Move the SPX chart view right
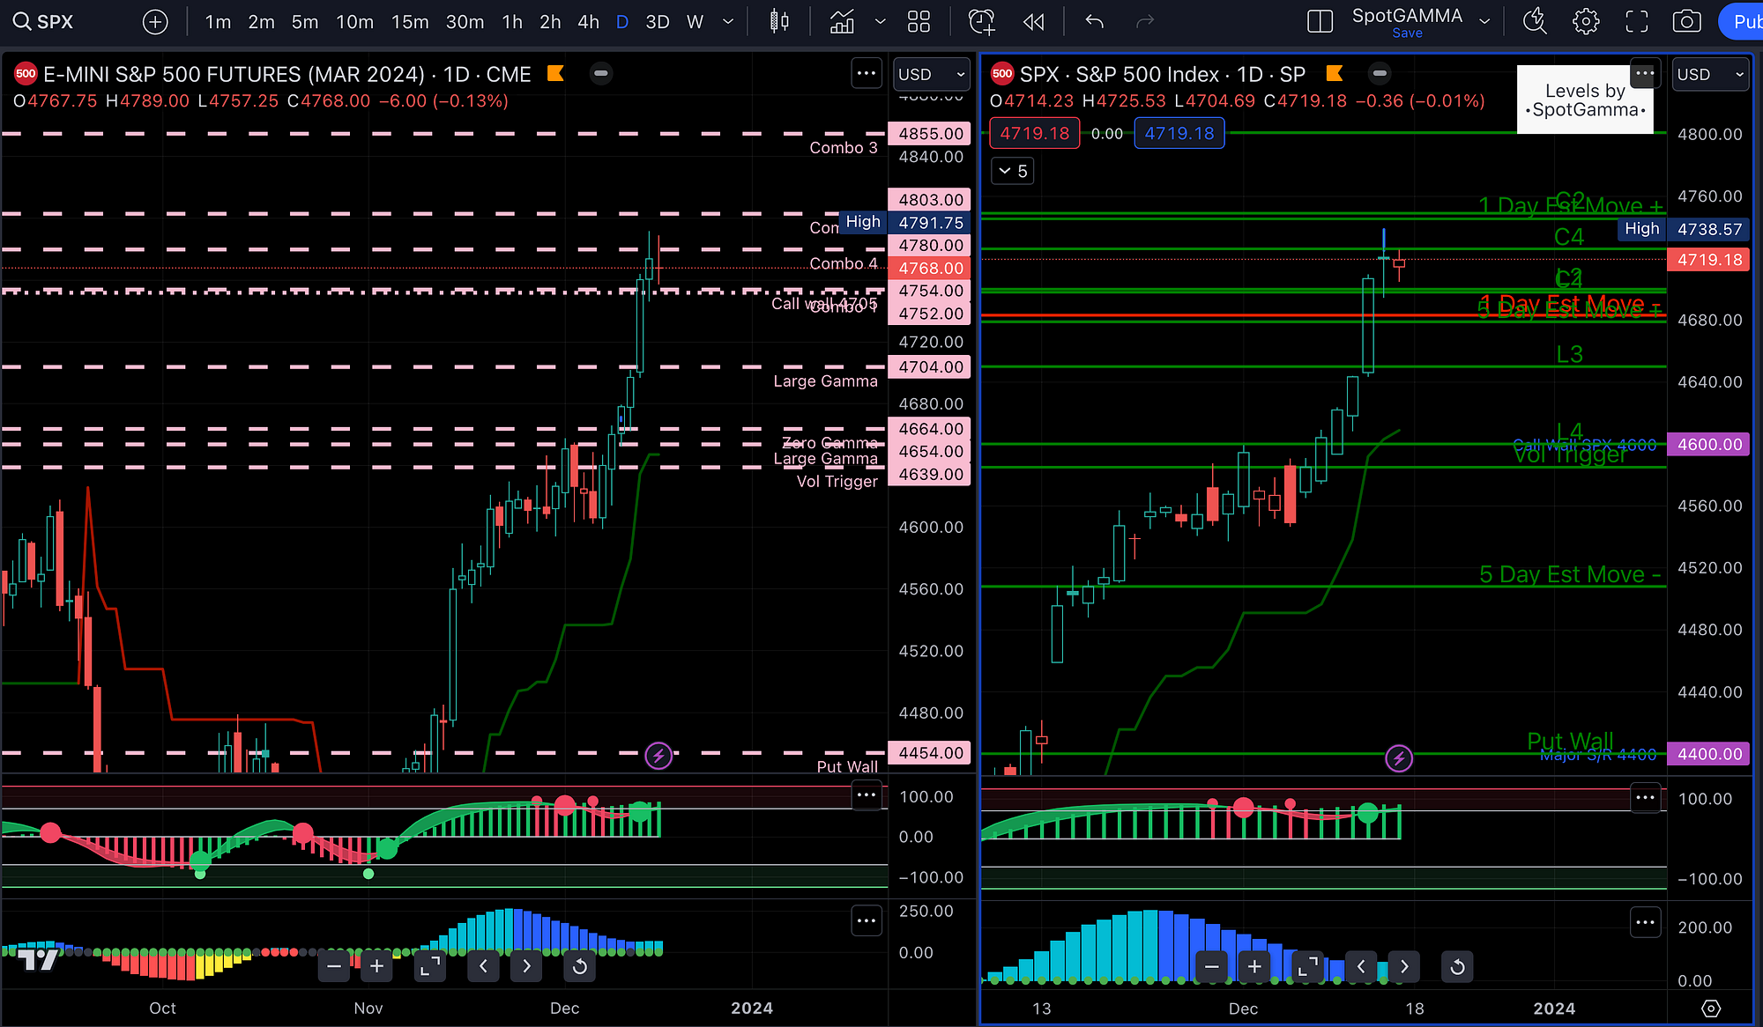This screenshot has width=1763, height=1027. coord(1404,966)
